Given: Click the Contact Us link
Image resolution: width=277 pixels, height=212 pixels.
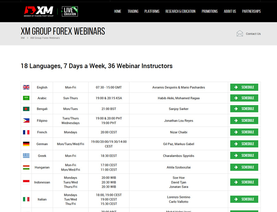Looking at the screenshot, I should [253, 34].
